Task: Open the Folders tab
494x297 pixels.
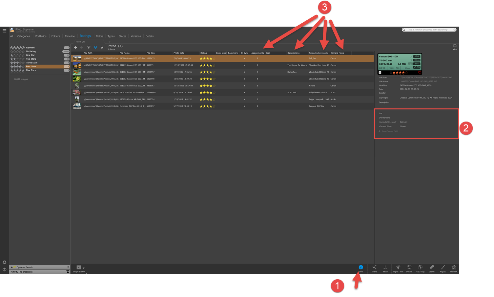Action: coord(55,36)
